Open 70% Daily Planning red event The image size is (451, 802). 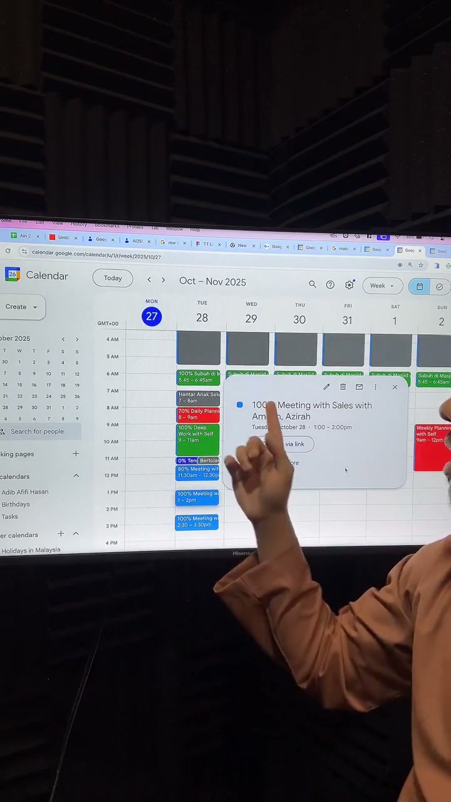click(x=198, y=415)
